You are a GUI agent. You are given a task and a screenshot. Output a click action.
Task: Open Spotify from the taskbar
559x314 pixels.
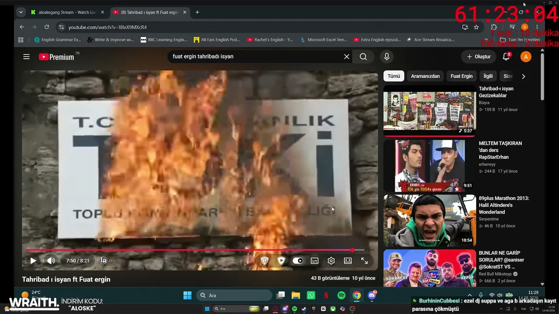[342, 296]
